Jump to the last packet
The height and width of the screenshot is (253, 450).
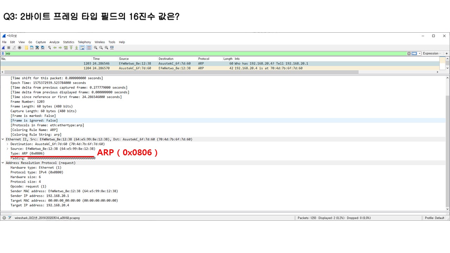(x=77, y=47)
